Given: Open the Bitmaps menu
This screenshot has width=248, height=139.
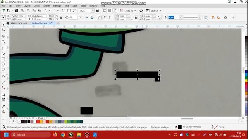Looking at the screenshot, I should click(57, 6).
